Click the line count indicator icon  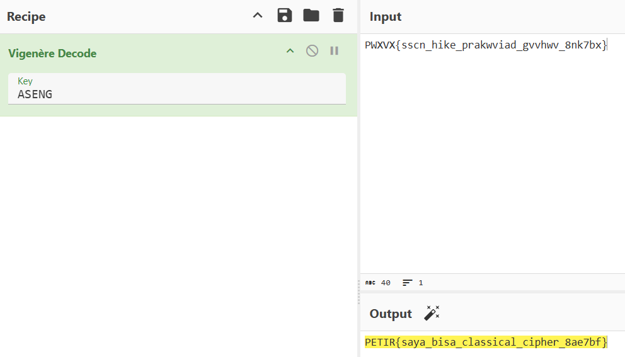(x=407, y=283)
